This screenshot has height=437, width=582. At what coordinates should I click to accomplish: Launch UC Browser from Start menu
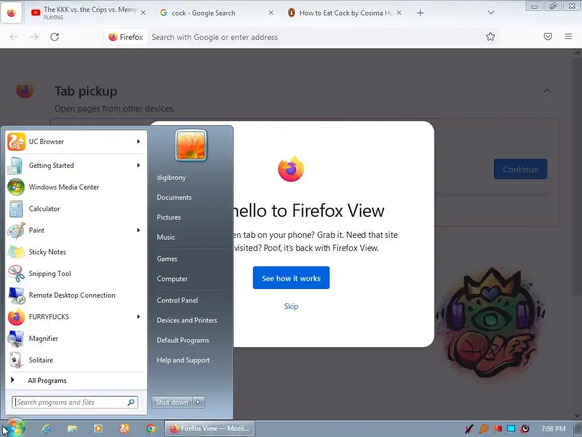point(74,142)
